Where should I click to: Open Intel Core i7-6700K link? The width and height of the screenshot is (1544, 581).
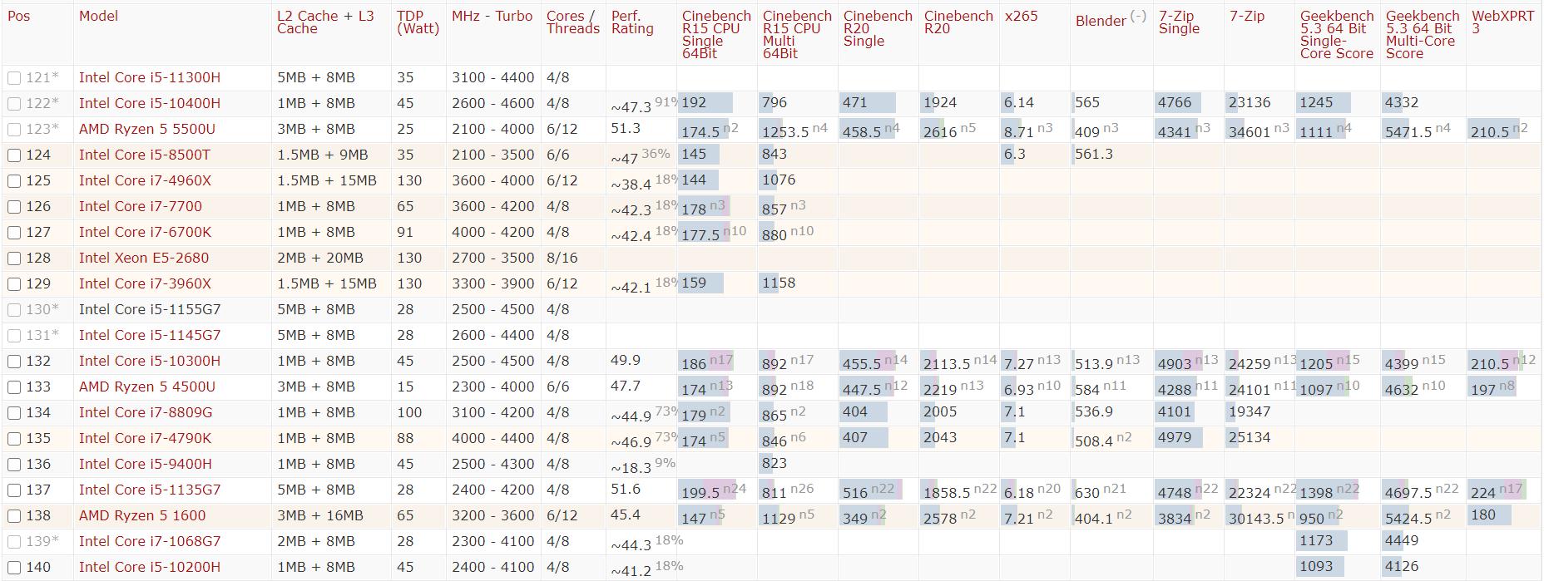point(146,233)
